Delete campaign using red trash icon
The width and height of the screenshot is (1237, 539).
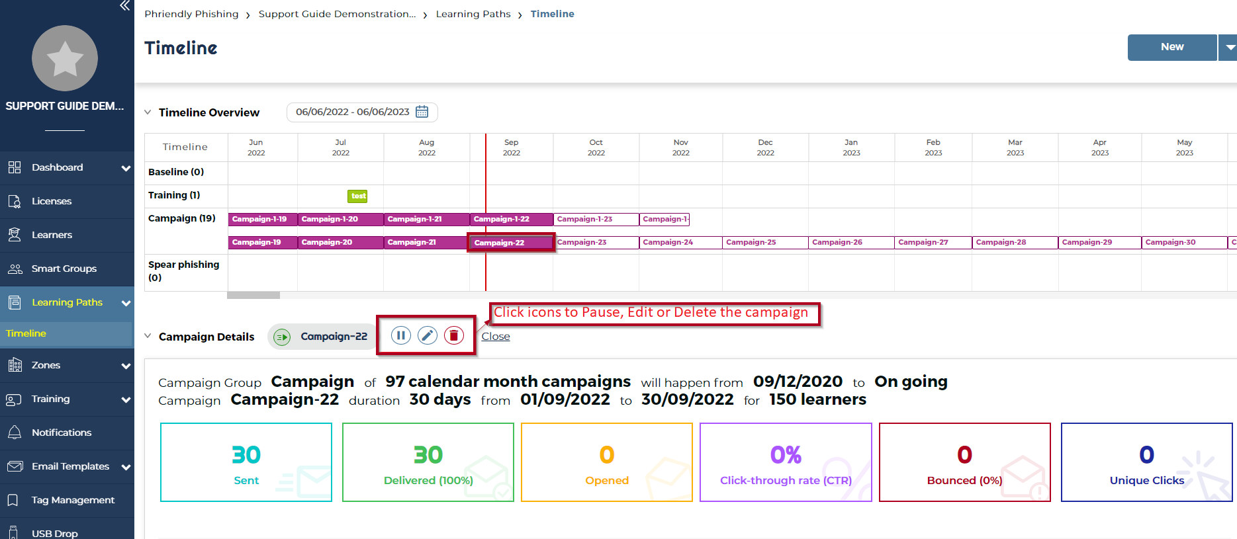point(454,336)
